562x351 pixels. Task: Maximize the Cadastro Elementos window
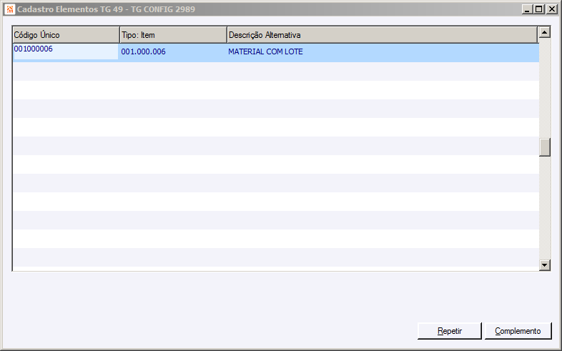[538, 9]
